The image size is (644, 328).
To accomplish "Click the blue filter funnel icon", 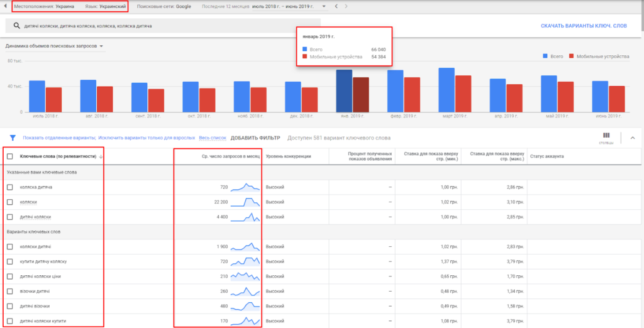I will tap(12, 138).
